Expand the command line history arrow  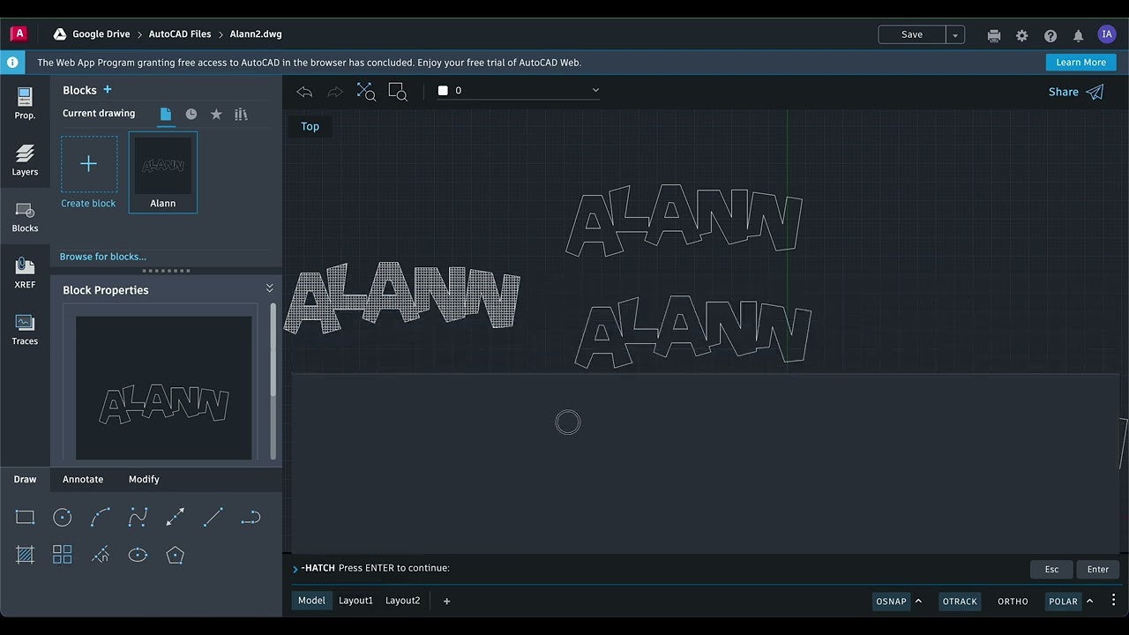295,569
